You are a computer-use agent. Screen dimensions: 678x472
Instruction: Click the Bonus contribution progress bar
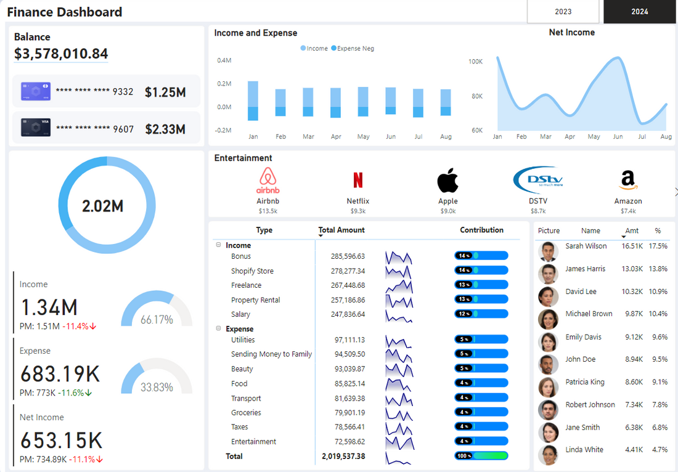pyautogui.click(x=481, y=256)
